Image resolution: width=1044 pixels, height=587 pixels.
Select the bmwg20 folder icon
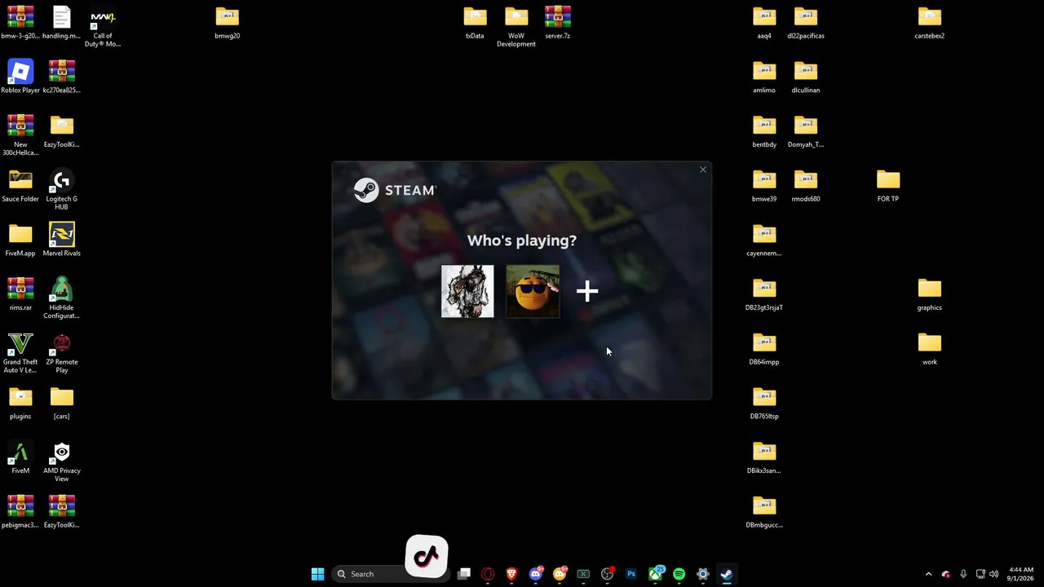227,22
